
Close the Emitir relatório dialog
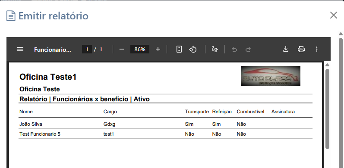(334, 15)
